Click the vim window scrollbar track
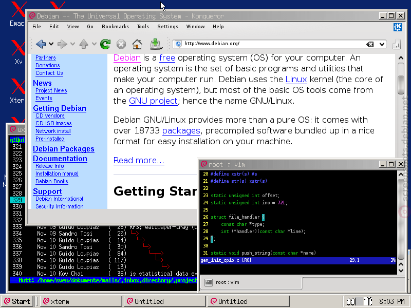 [x=401, y=219]
